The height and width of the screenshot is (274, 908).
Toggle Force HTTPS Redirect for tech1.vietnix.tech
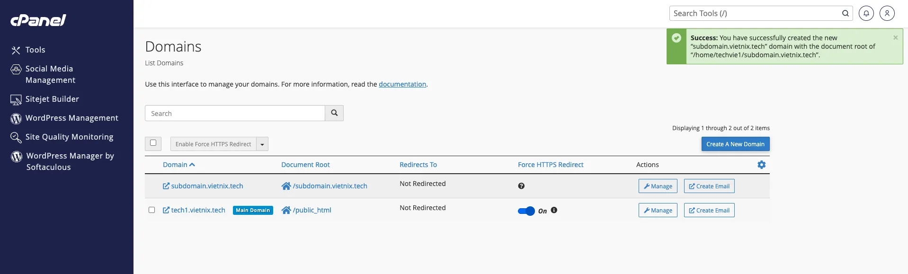coord(526,211)
